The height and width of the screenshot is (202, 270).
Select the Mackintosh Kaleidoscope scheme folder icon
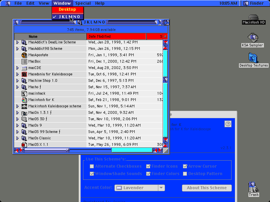click(x=24, y=106)
